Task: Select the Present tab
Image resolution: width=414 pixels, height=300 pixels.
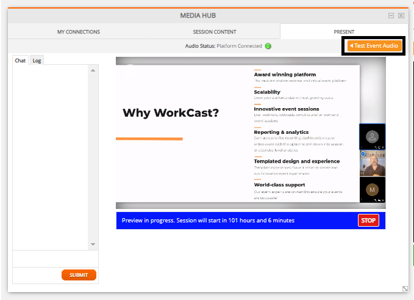Action: [x=344, y=32]
